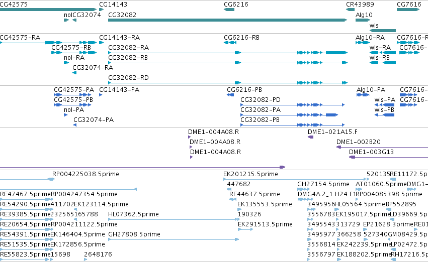This screenshot has height=262, width=428.
Task: Select the CG32082-PA protein label
Action: click(x=261, y=110)
